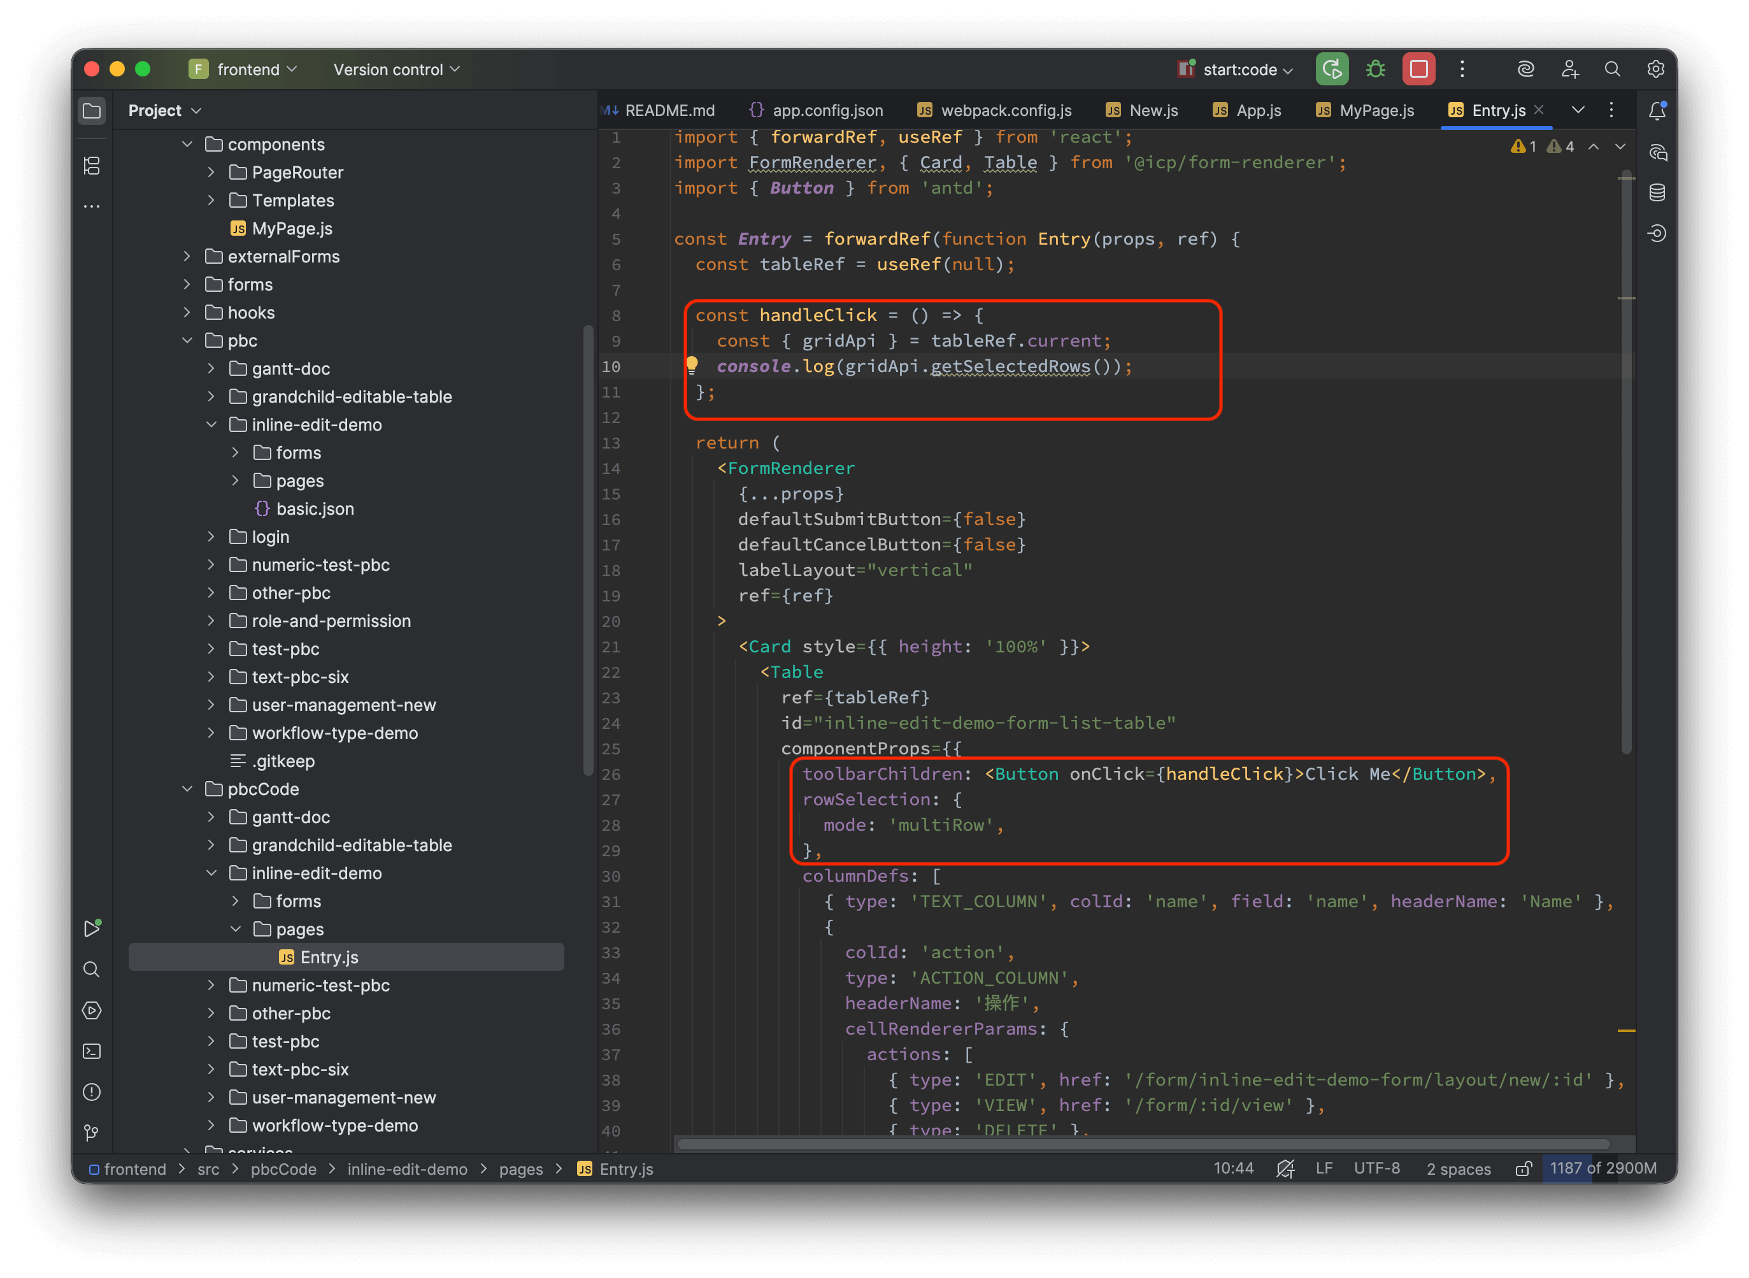
Task: Select basic.json in project tree
Action: coord(304,509)
